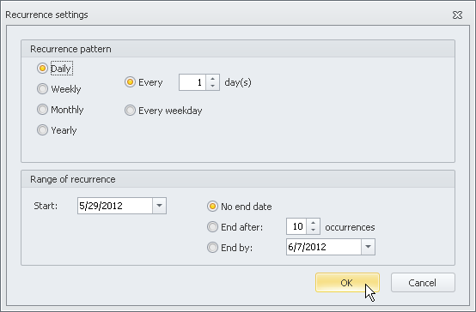
Task: Click the occurrences count field showing 10
Action: (296, 226)
